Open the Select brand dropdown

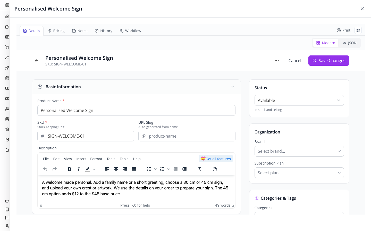(299, 151)
